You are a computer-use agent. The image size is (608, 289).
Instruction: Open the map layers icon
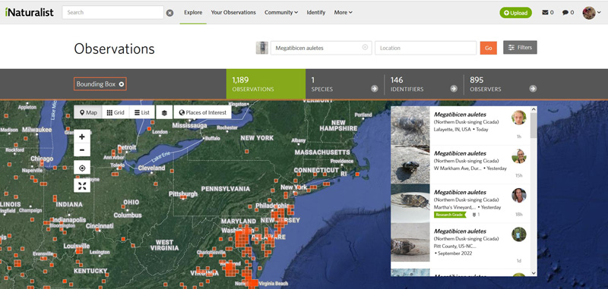(164, 112)
